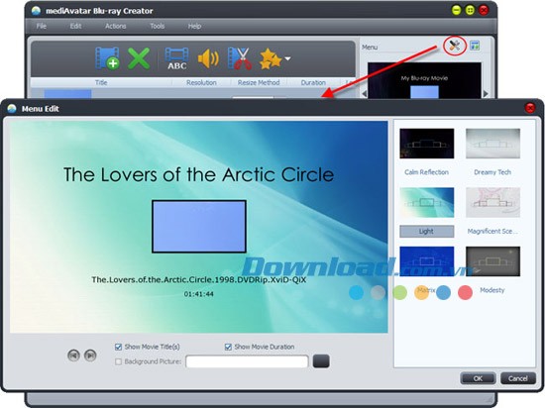Open the File menu
This screenshot has height=408, width=545.
pyautogui.click(x=41, y=26)
